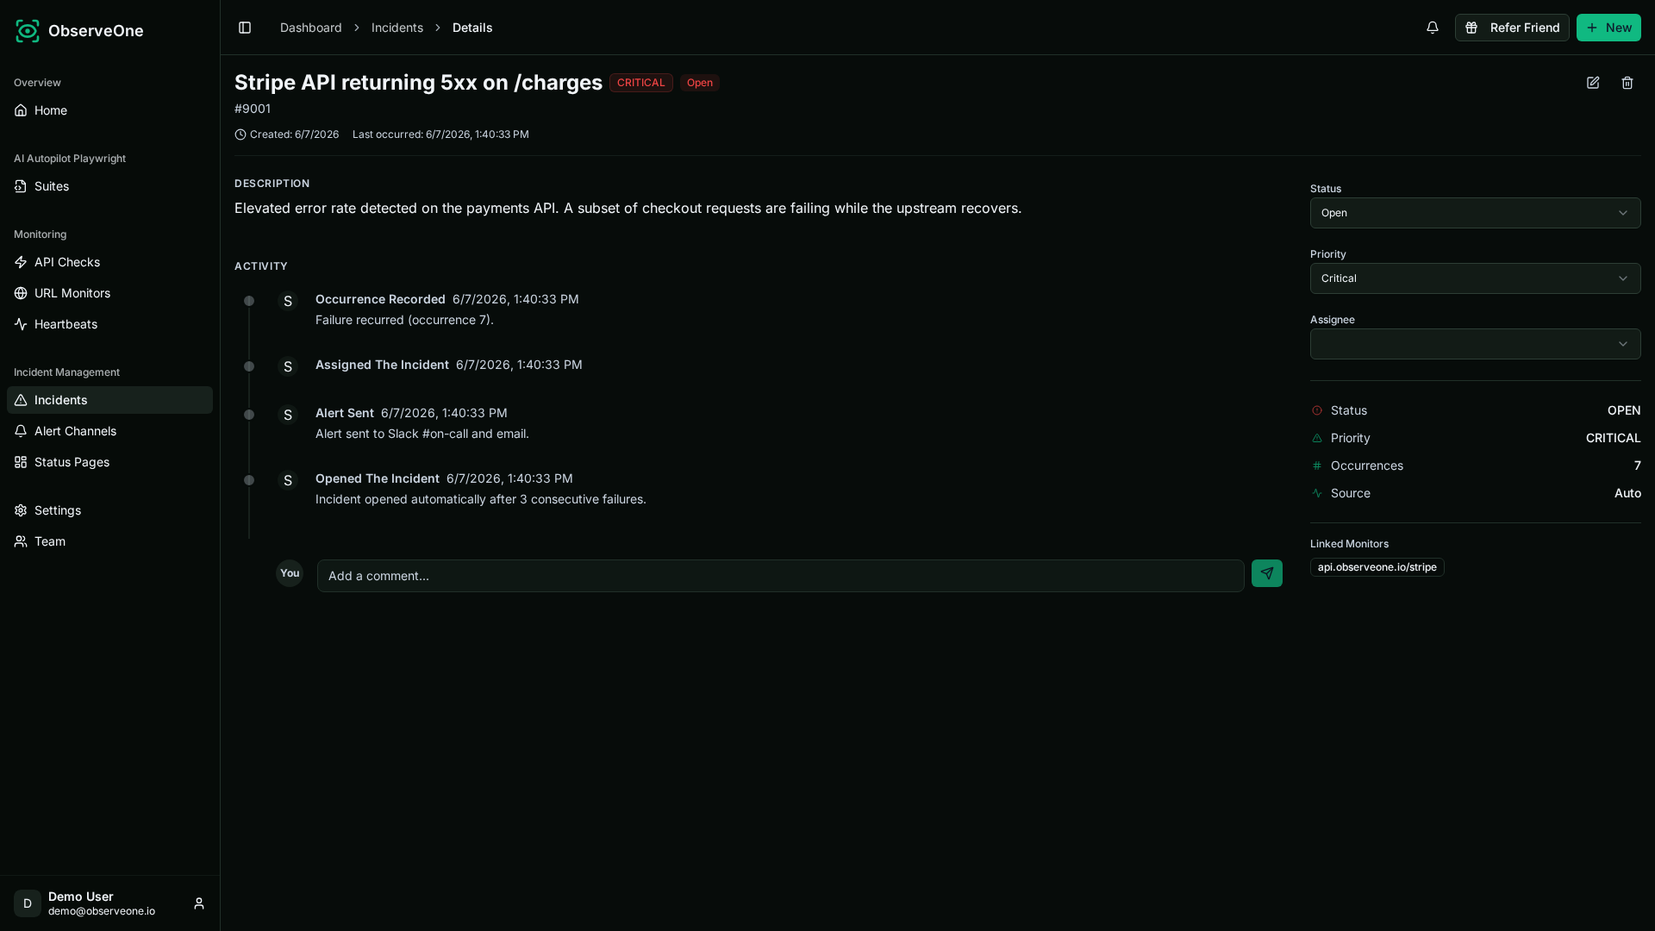Click the URL Monitors globe icon
1655x931 pixels.
[21, 293]
